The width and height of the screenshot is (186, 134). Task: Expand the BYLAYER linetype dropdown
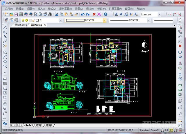click(149, 20)
